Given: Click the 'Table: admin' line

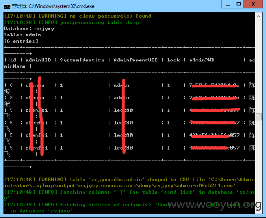Looking at the screenshot, I should point(23,35).
